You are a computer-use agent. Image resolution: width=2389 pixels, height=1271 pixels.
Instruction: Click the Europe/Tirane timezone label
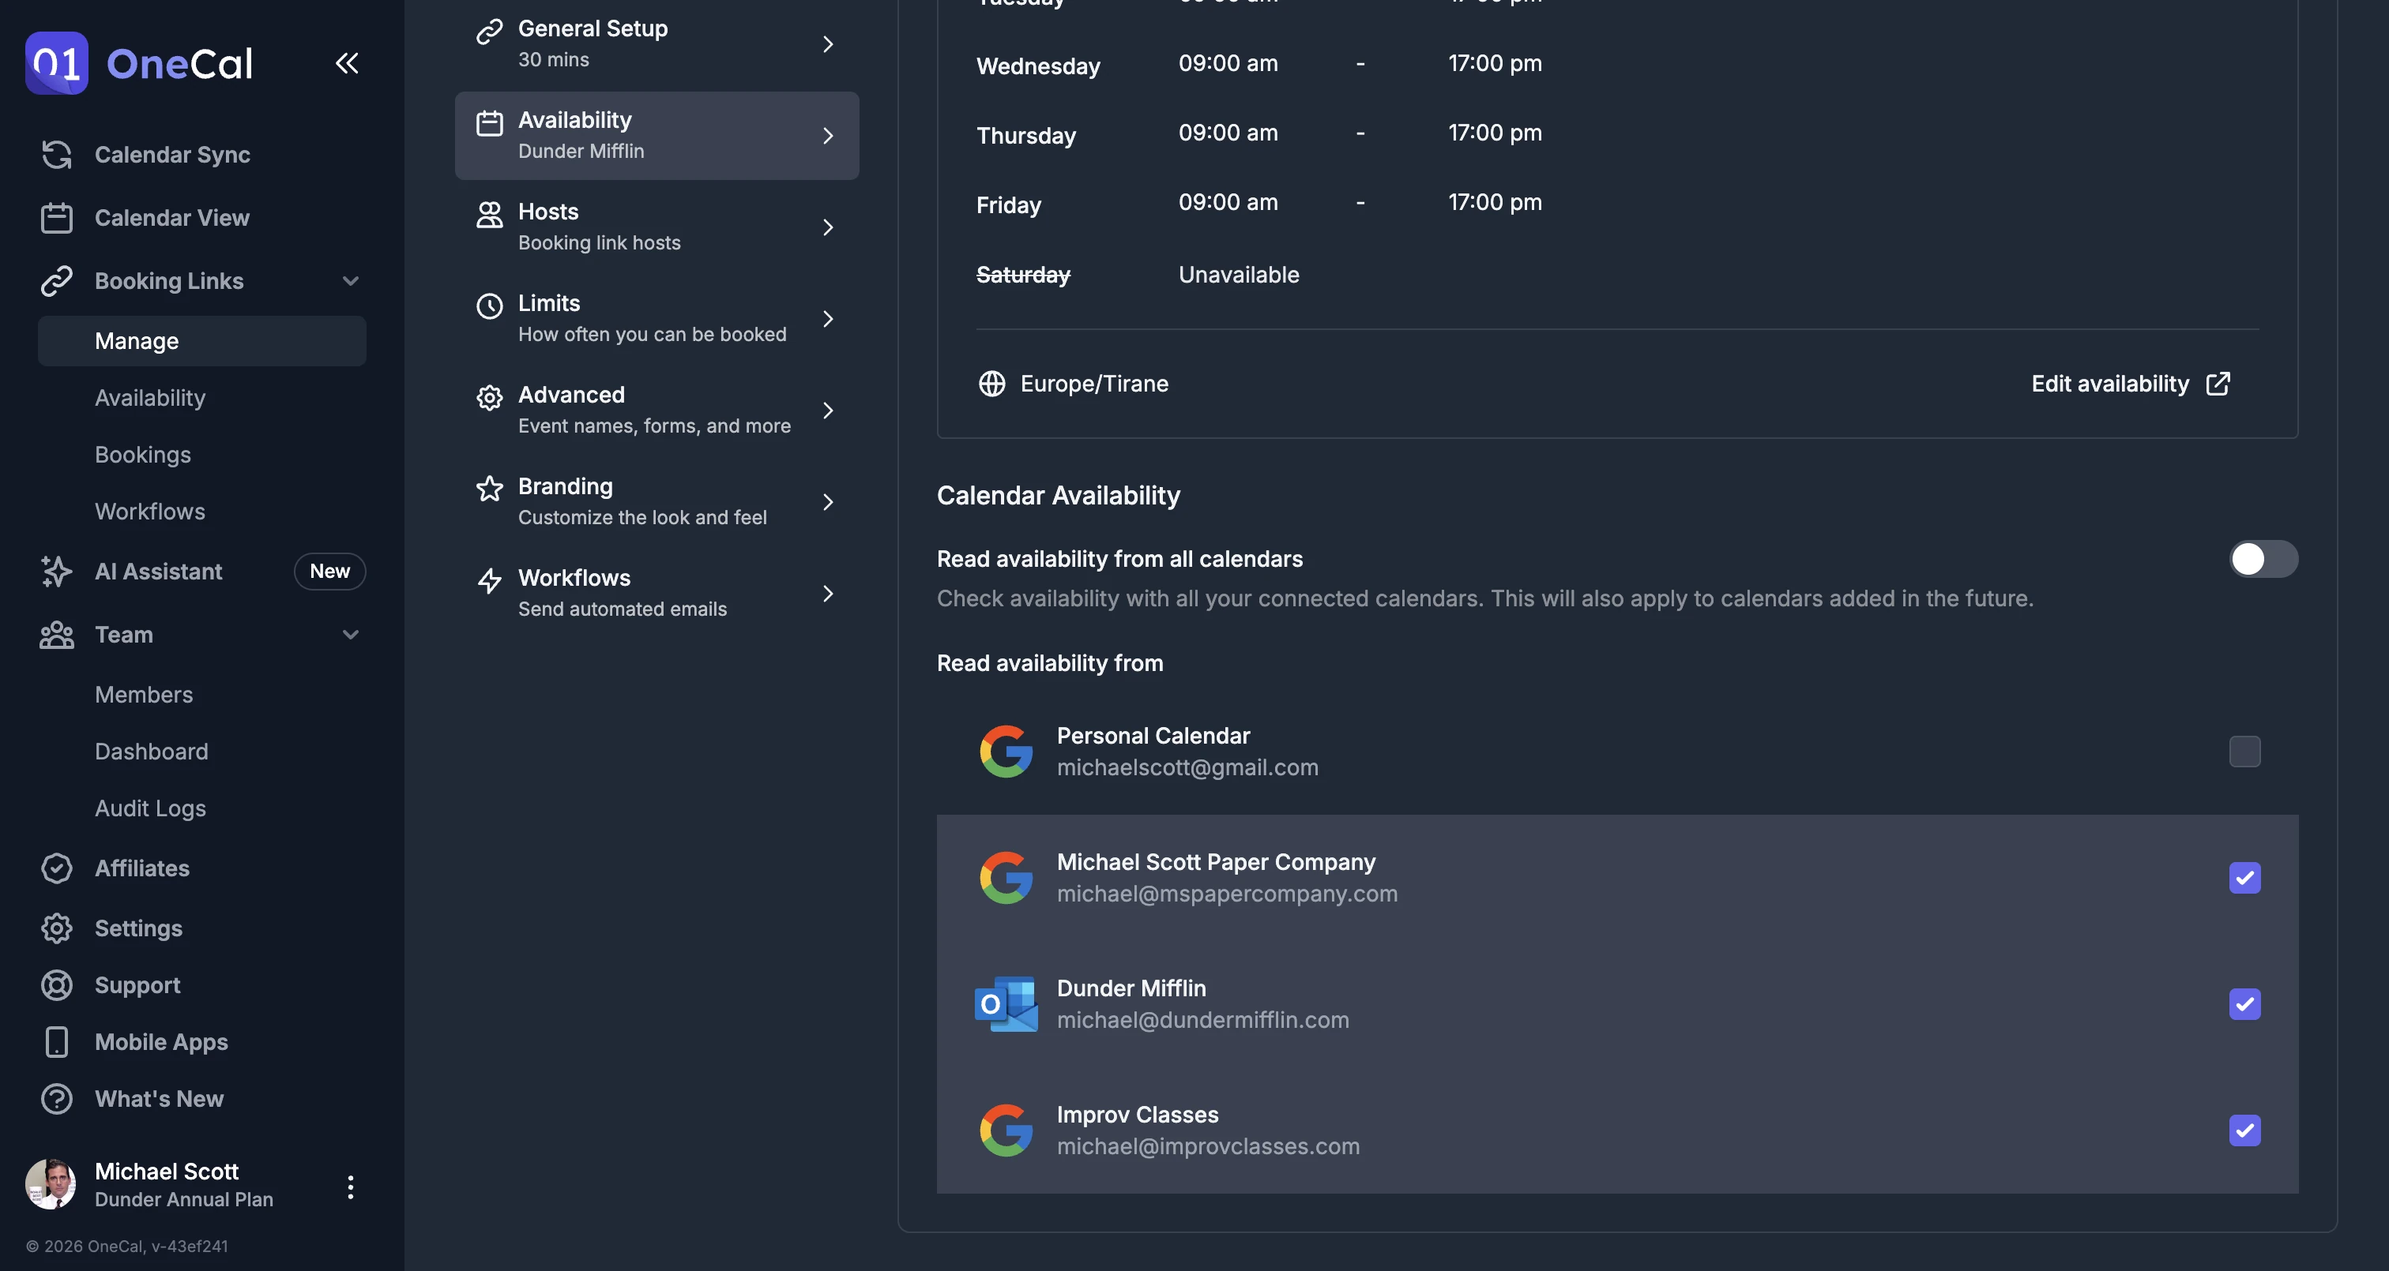[1094, 384]
